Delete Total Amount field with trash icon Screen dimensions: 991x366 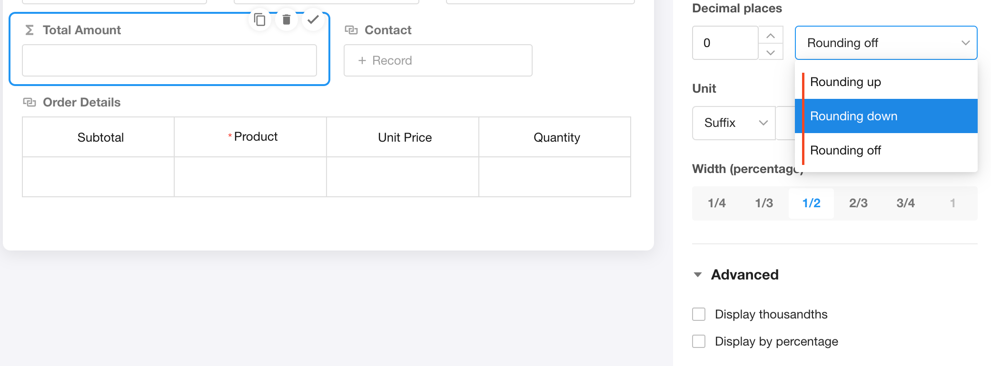click(x=287, y=19)
